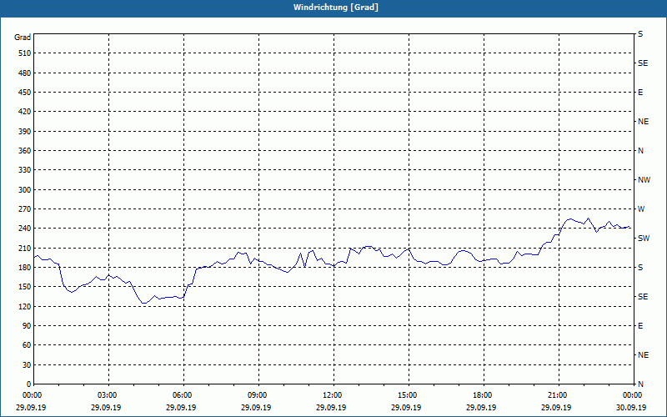667x417 pixels.
Task: Click the SW compass label
Action: (x=644, y=239)
